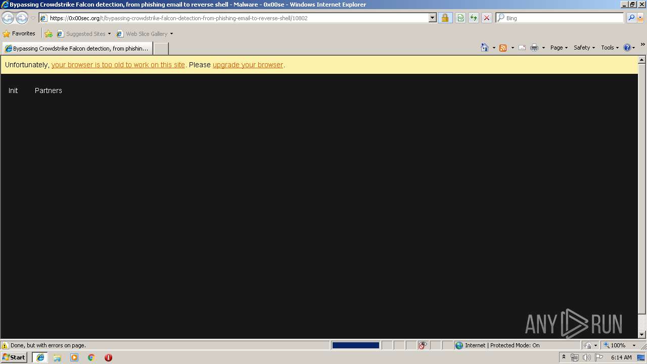The height and width of the screenshot is (364, 647).
Task: Open the Favorites star button
Action: 19,34
